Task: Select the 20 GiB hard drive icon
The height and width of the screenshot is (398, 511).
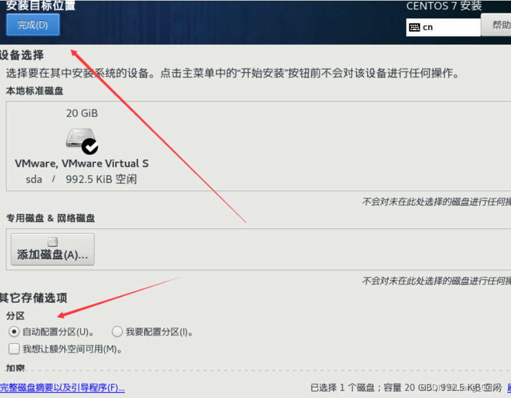Action: 80,139
